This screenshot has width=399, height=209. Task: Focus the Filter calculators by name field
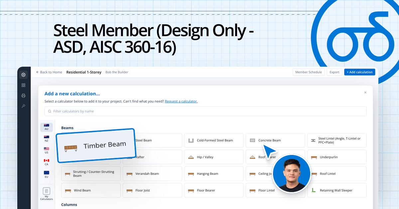point(205,111)
